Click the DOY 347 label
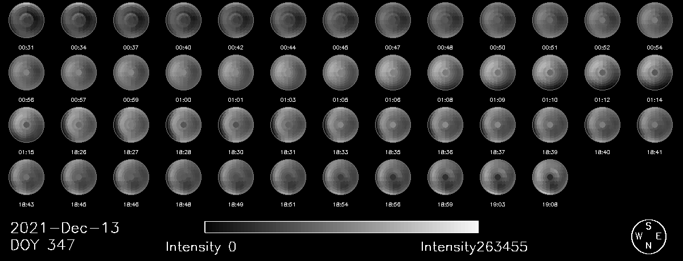The image size is (683, 261). pos(43,246)
